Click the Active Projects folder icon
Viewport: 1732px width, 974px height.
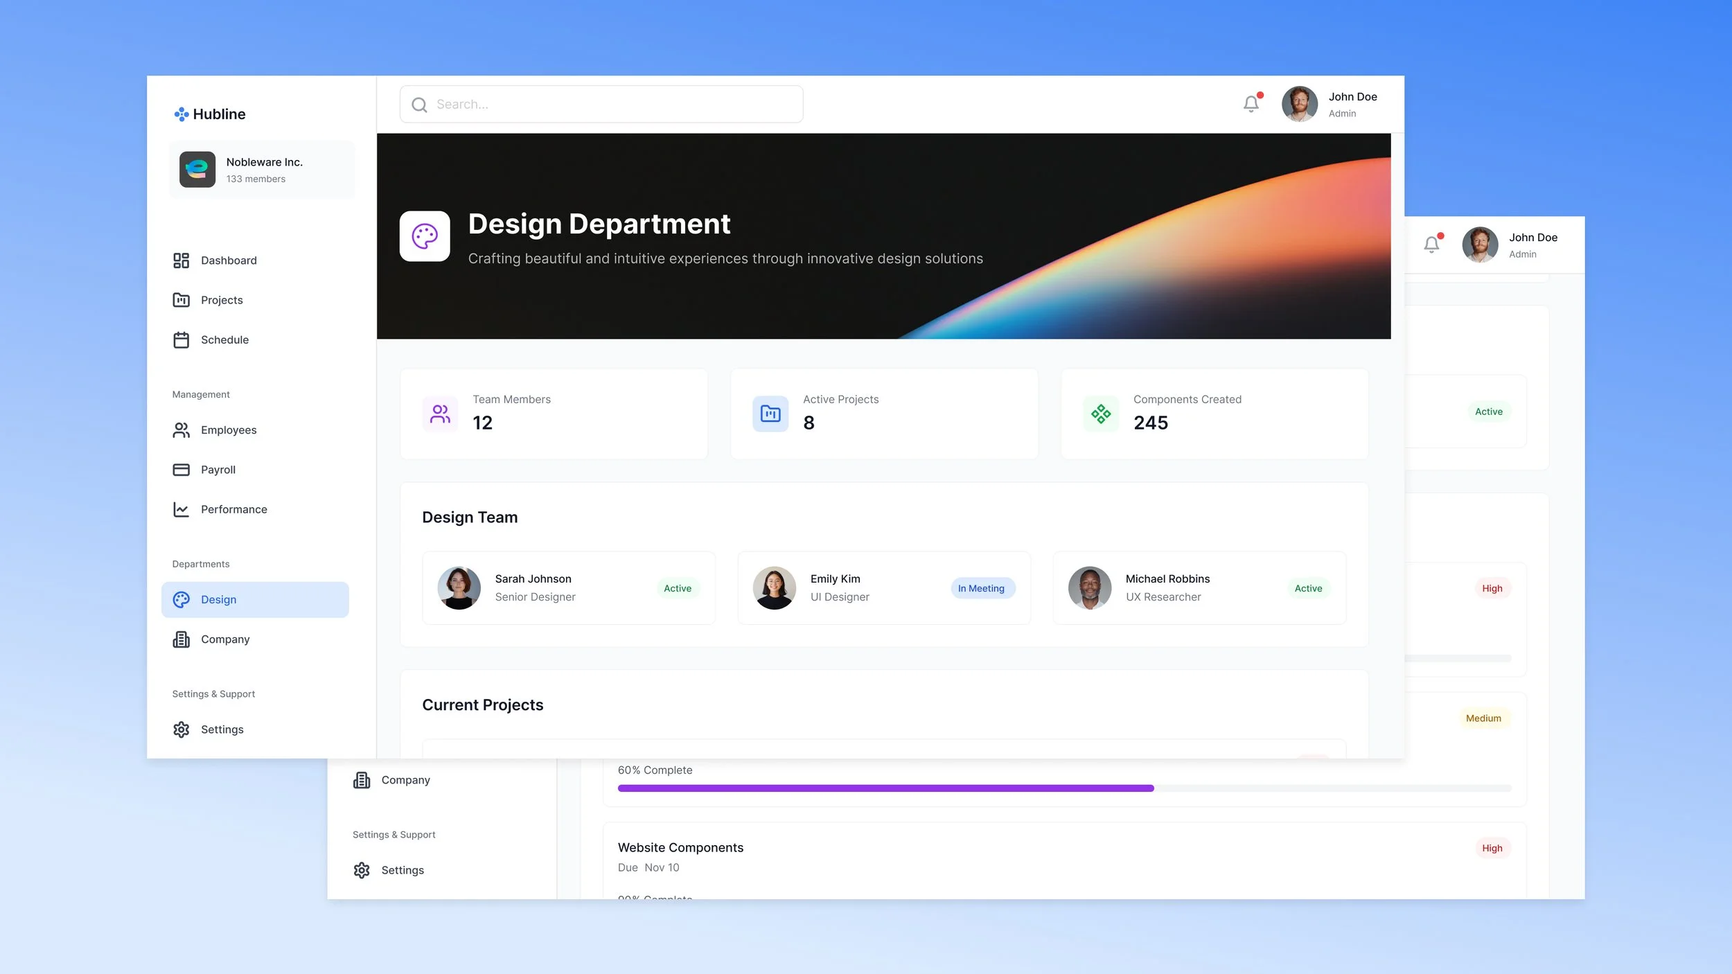tap(770, 414)
